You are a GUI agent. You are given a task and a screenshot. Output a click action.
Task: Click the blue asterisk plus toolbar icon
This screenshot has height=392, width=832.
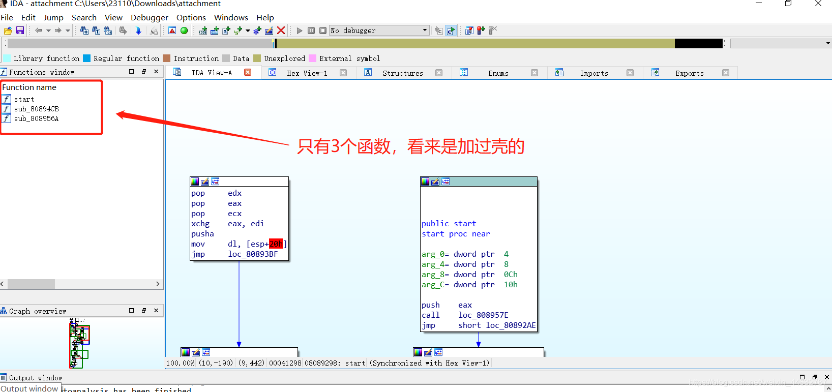(x=257, y=31)
